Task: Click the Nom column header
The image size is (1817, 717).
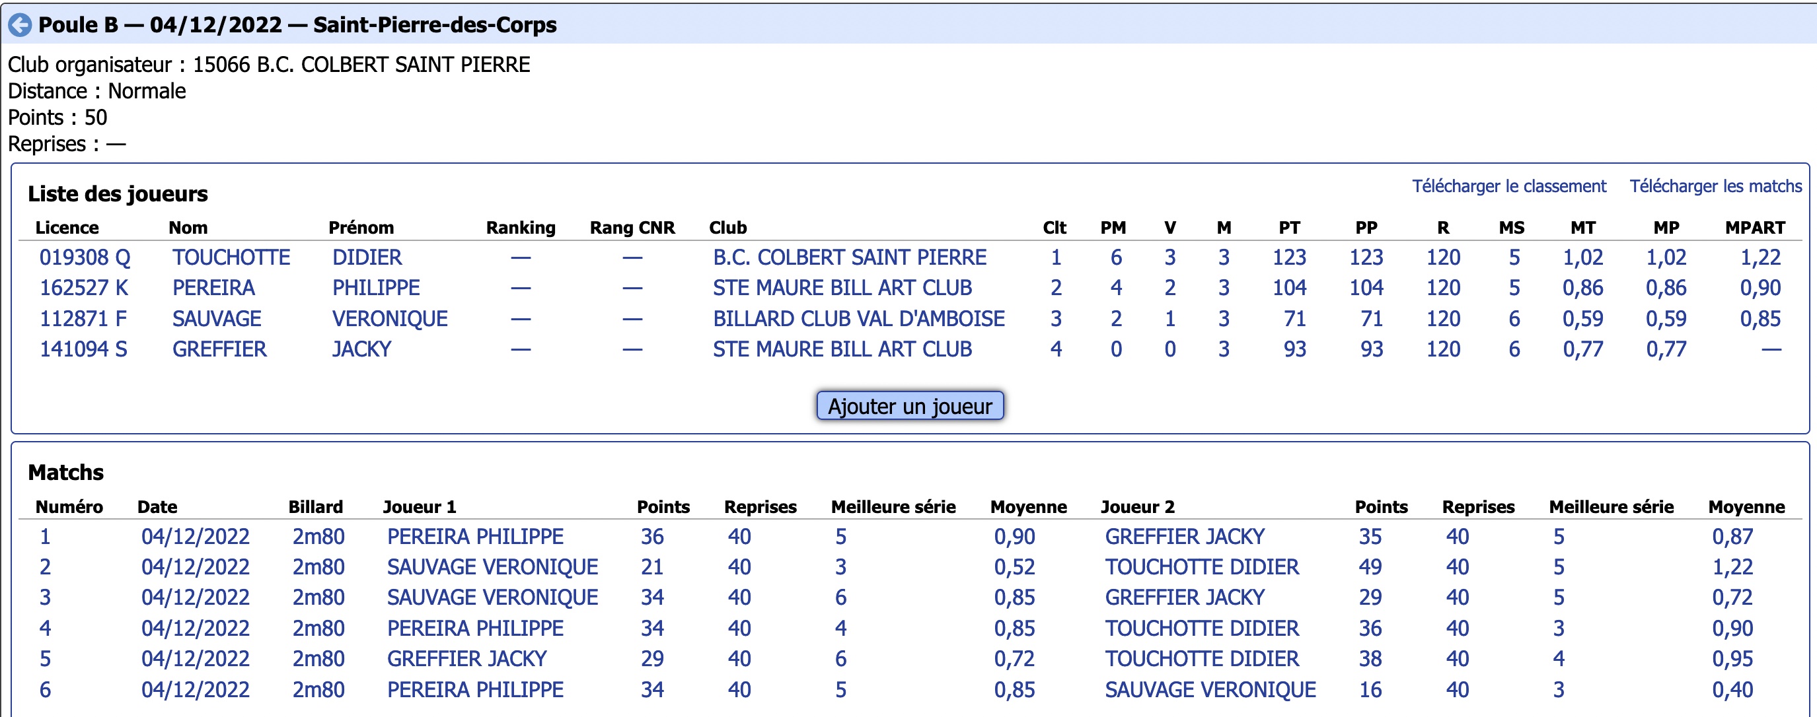Action: point(188,228)
